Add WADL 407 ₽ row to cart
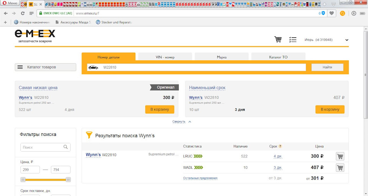The image size is (368, 196). pos(340,168)
